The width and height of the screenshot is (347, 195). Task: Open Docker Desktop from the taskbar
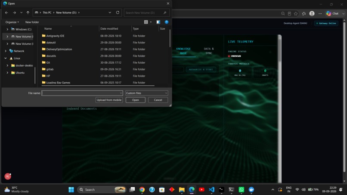[x=251, y=190]
